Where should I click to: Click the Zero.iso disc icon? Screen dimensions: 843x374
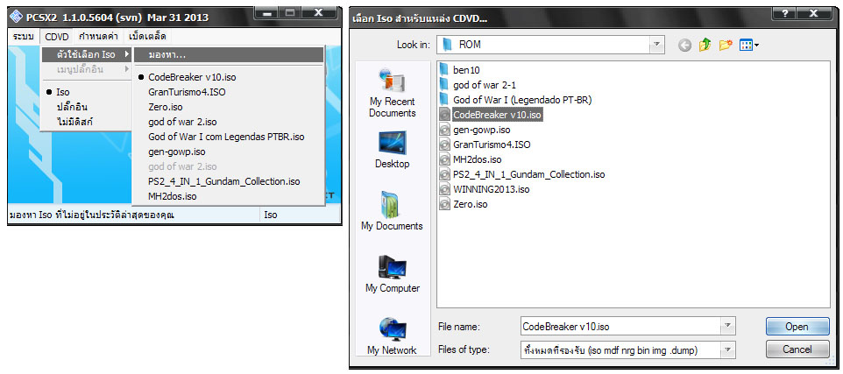[444, 204]
